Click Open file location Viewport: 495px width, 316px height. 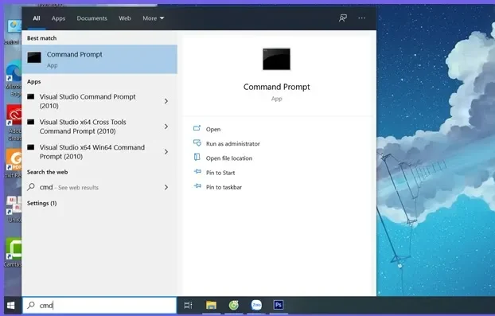229,158
